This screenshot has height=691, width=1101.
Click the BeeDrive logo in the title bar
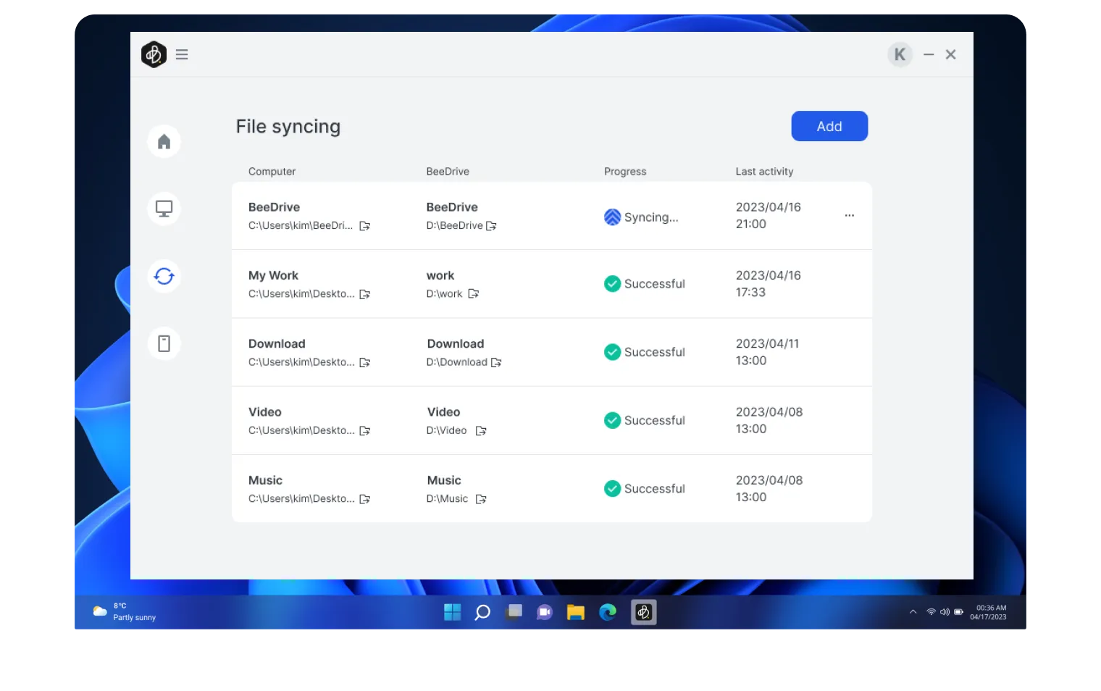(x=154, y=54)
